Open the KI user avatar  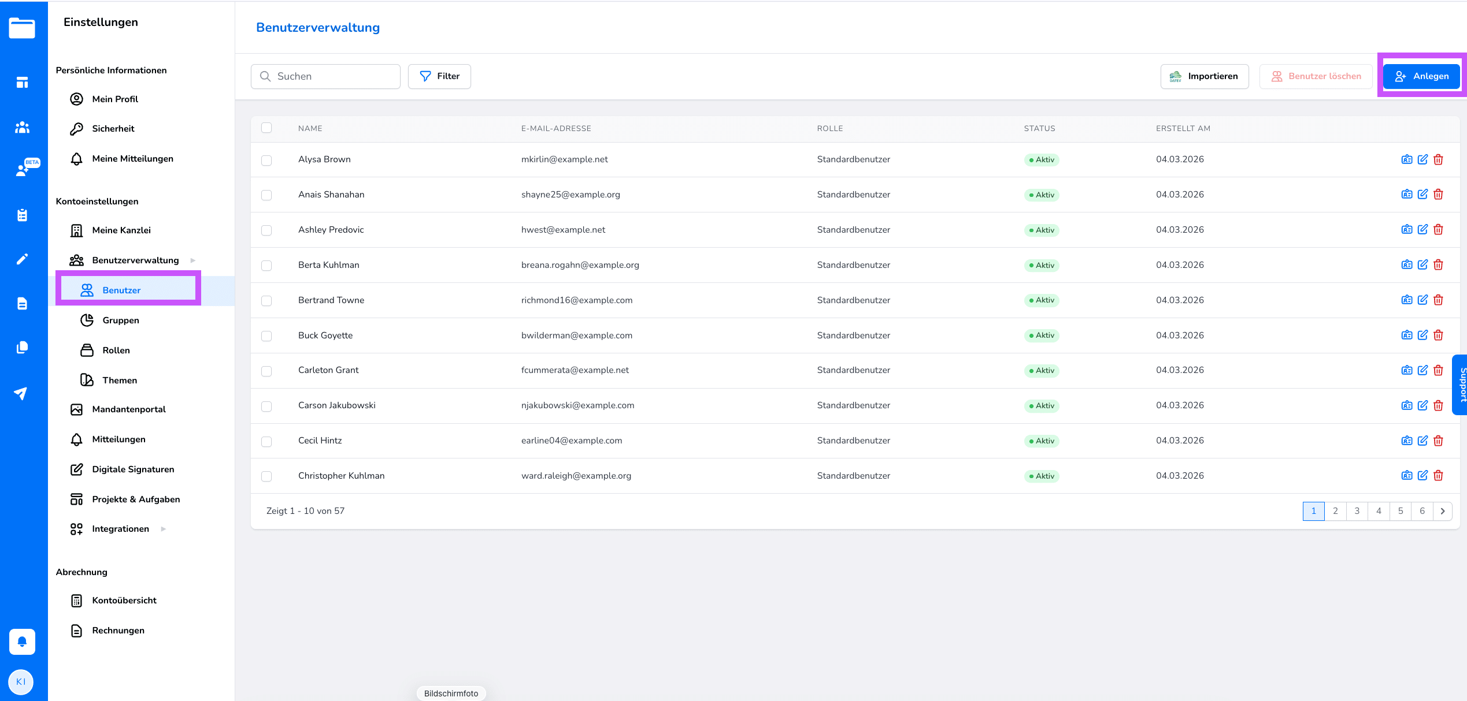(x=21, y=681)
